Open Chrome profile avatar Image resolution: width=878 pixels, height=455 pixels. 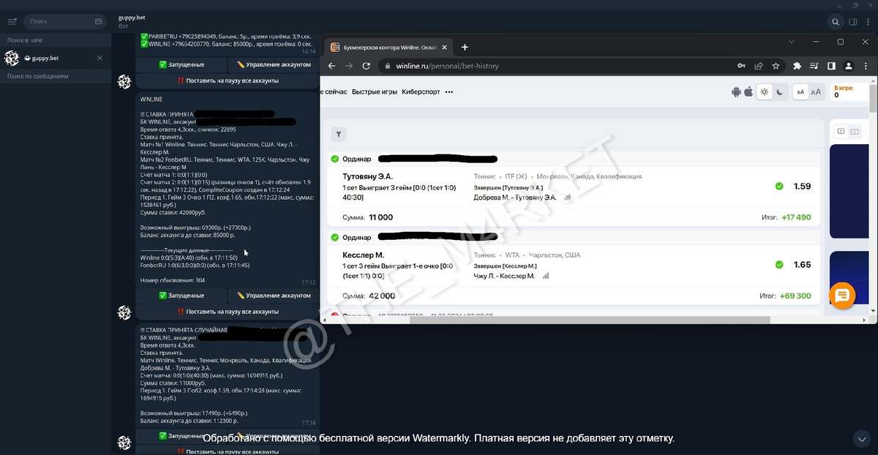pos(848,66)
